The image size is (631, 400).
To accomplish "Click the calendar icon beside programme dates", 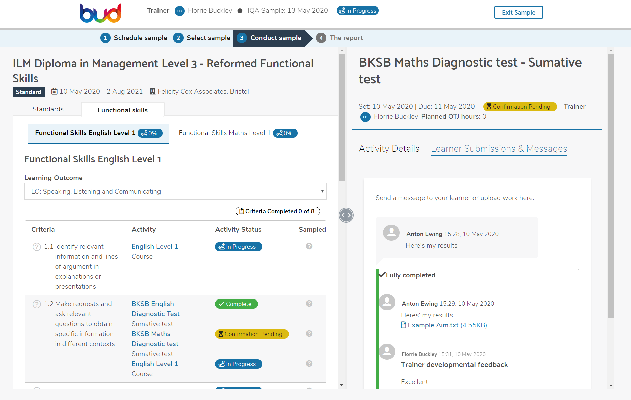I will 55,91.
